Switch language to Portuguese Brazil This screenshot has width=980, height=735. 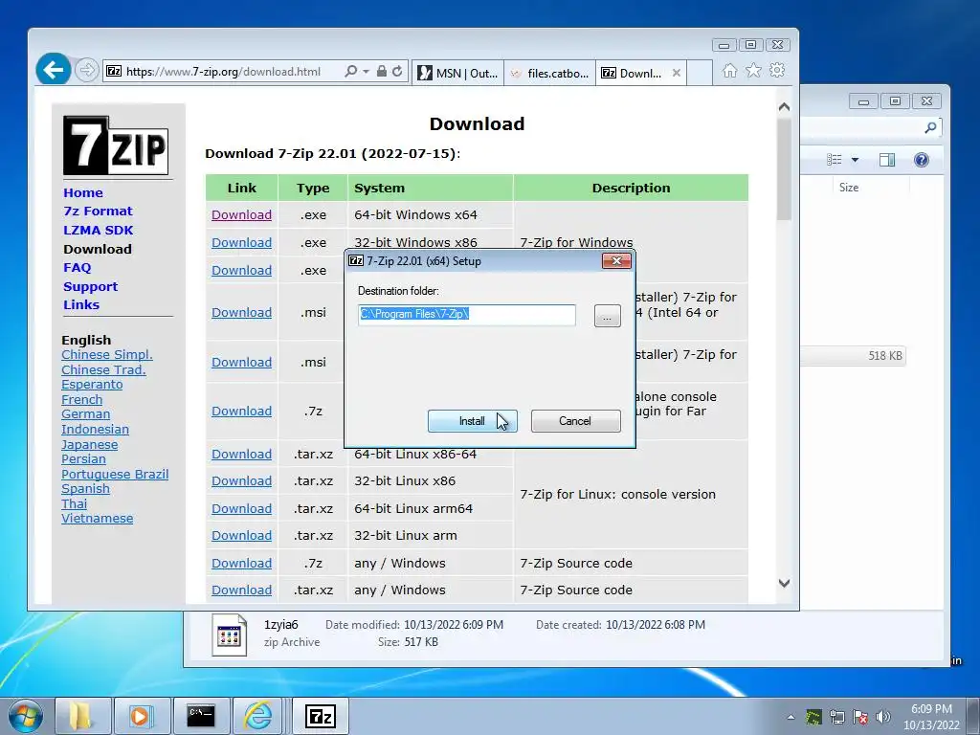pyautogui.click(x=115, y=474)
